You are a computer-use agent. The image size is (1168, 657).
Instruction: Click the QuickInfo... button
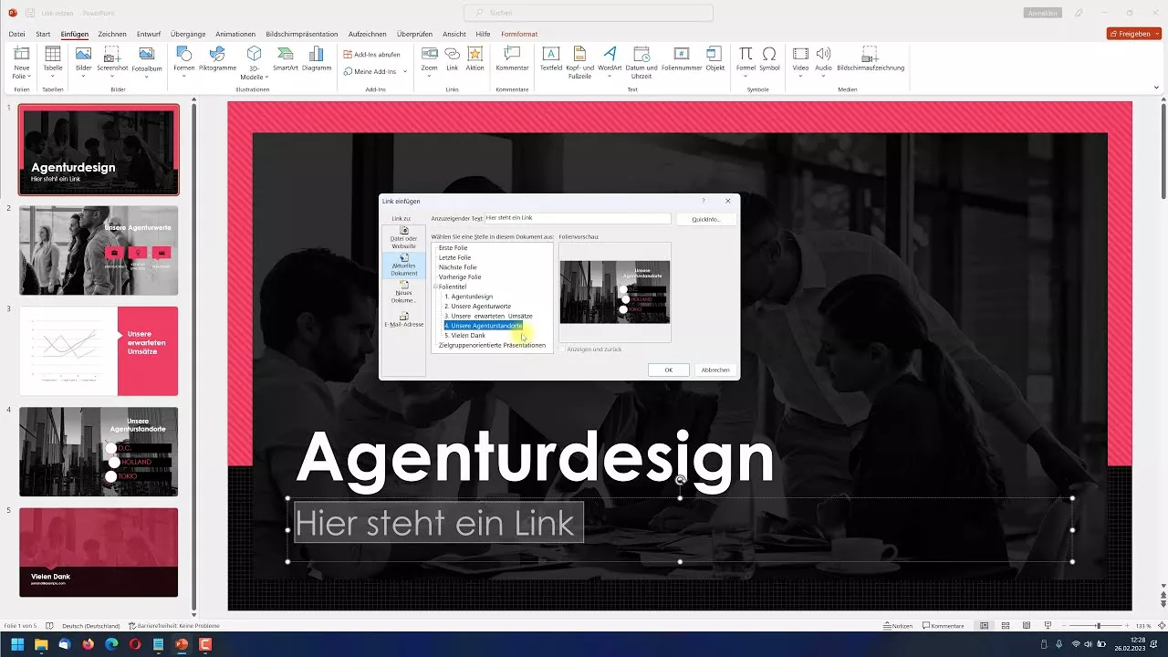click(706, 219)
